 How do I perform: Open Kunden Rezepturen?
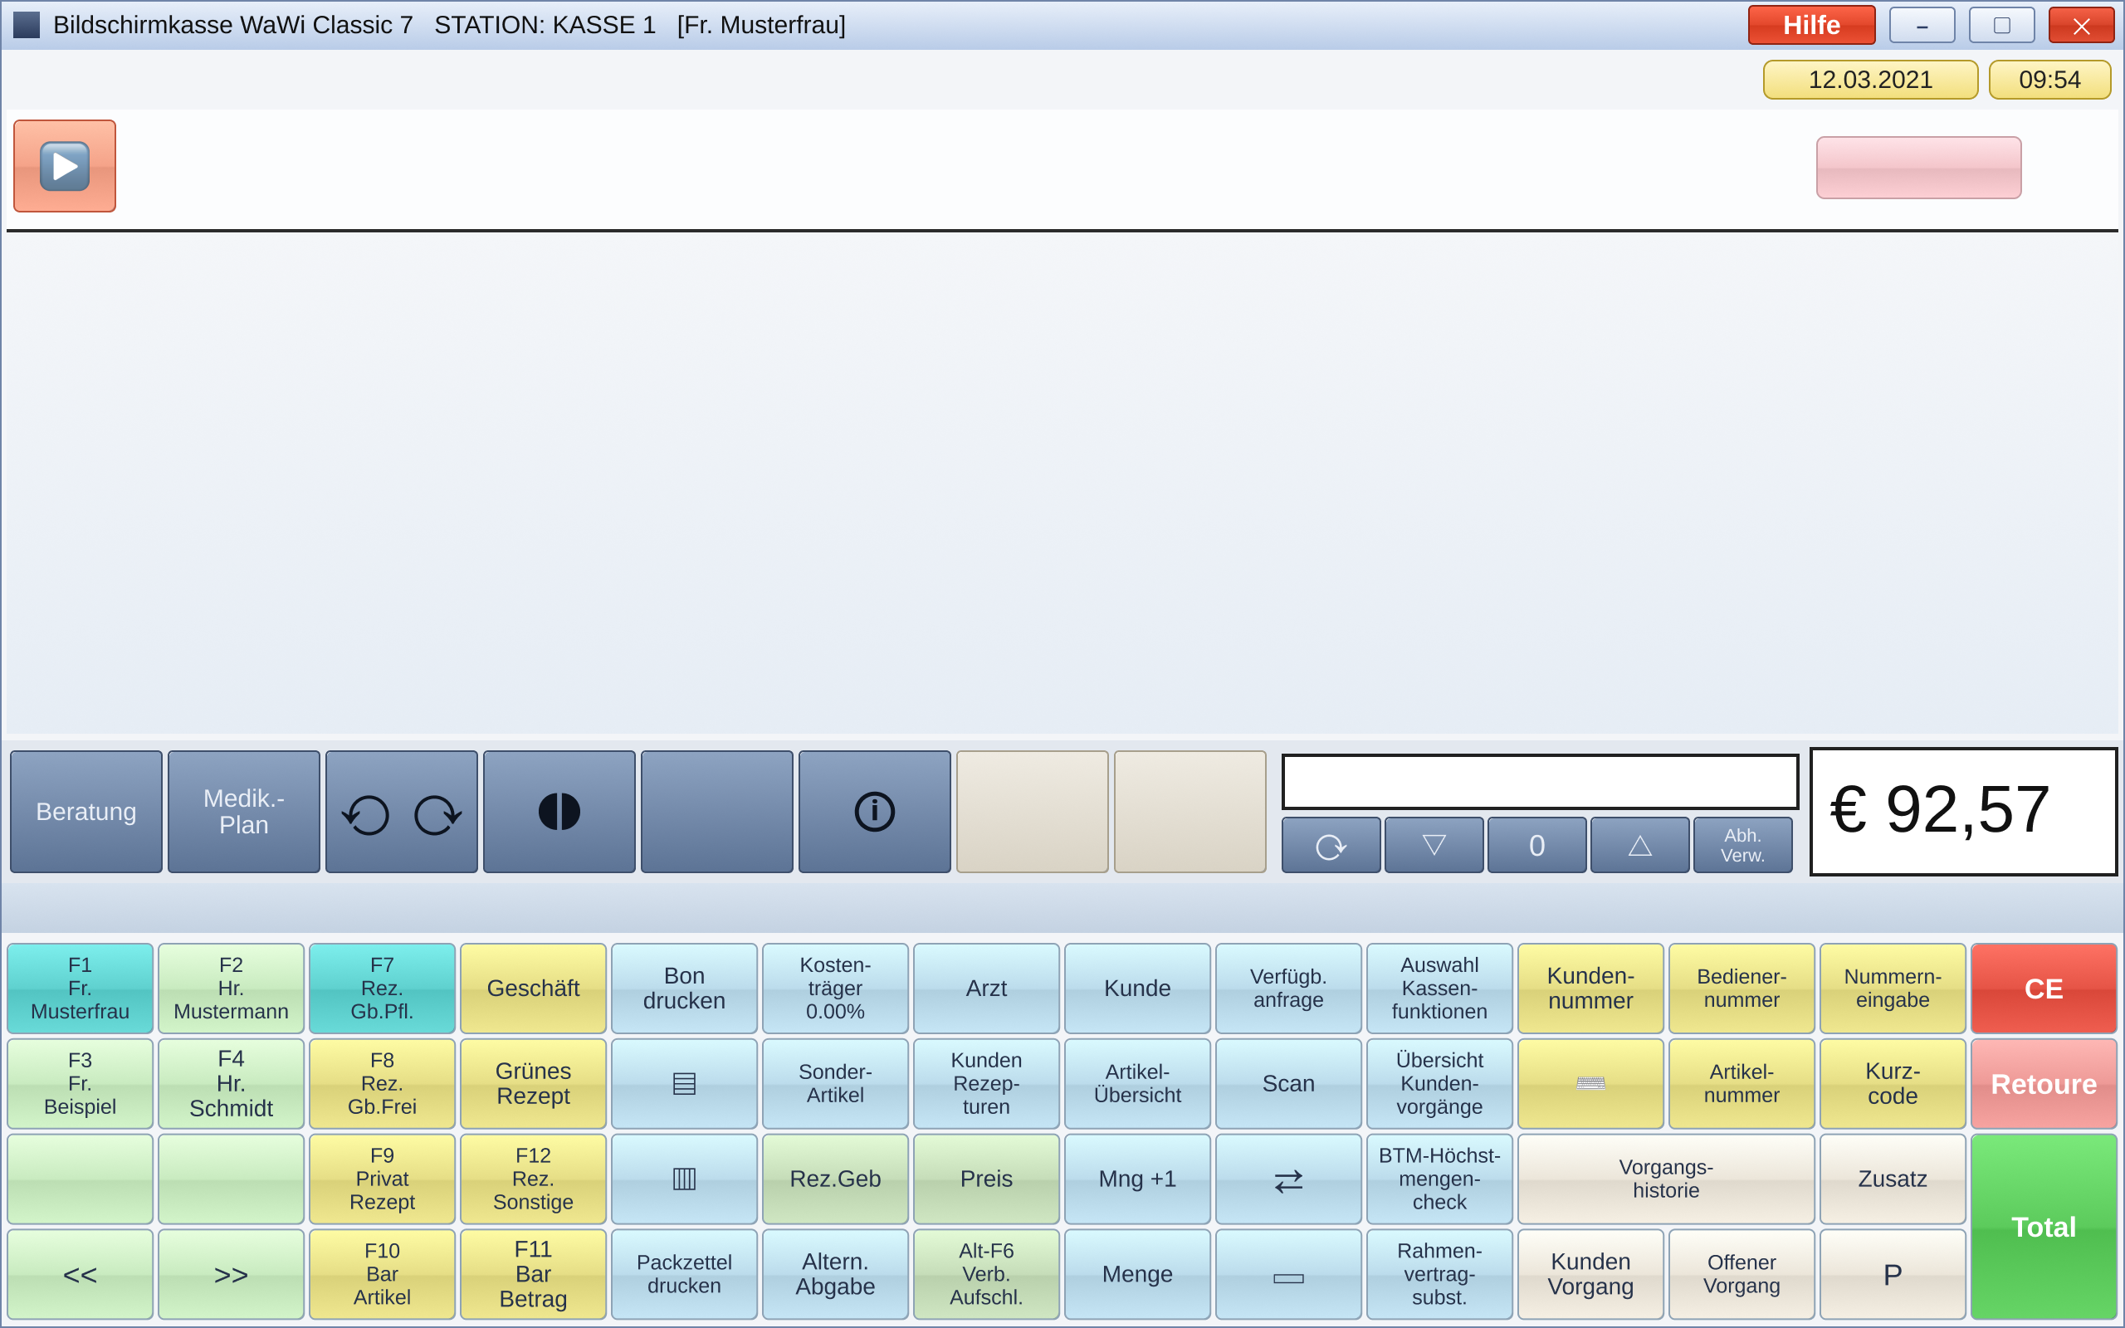986,1084
